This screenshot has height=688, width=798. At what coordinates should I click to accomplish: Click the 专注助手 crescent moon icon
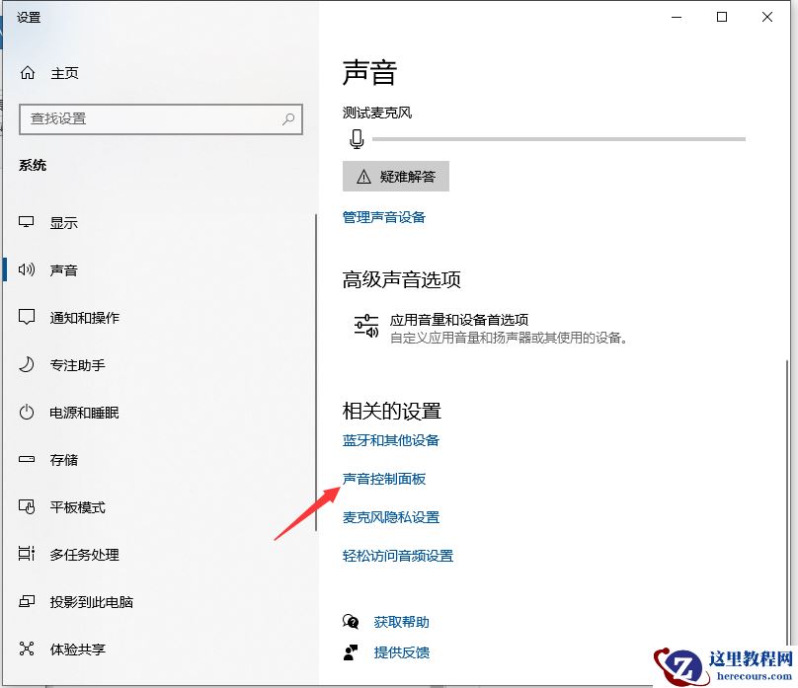pos(26,364)
